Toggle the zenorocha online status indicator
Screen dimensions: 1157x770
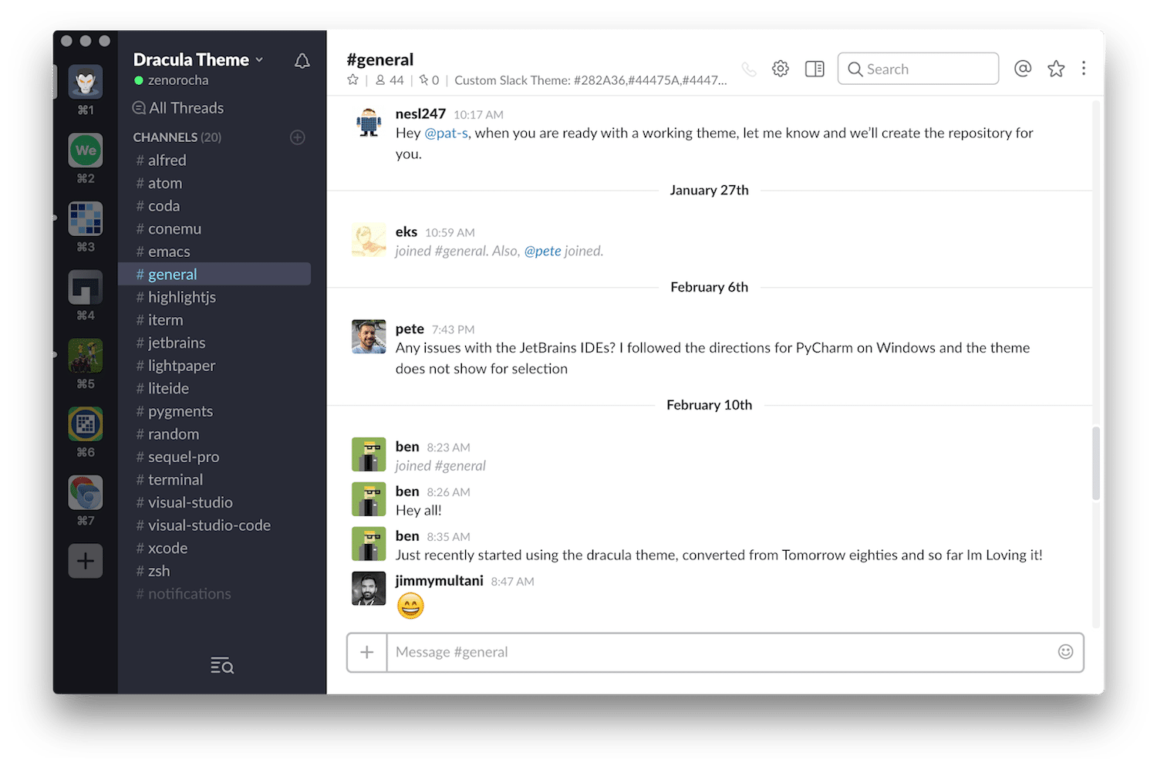[140, 80]
